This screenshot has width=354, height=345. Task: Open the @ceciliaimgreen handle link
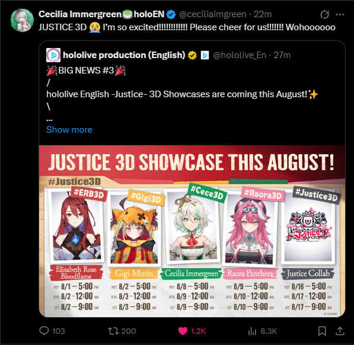pyautogui.click(x=213, y=14)
